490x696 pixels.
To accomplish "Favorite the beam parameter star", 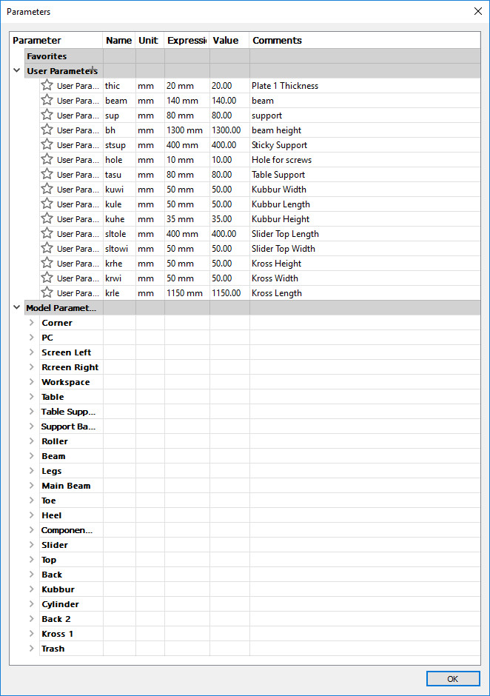I will (x=47, y=100).
